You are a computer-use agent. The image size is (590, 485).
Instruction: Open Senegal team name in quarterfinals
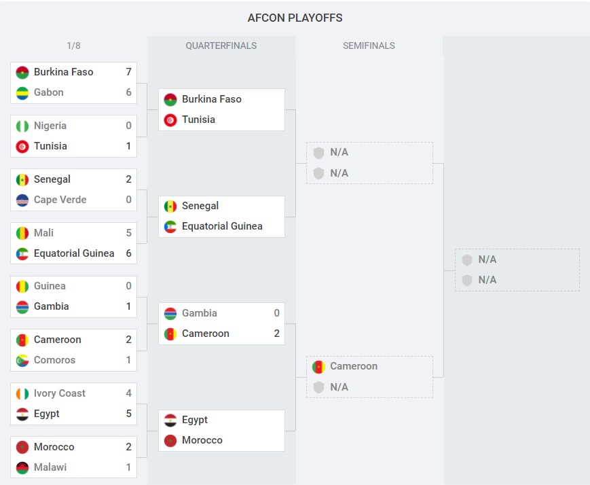click(200, 206)
